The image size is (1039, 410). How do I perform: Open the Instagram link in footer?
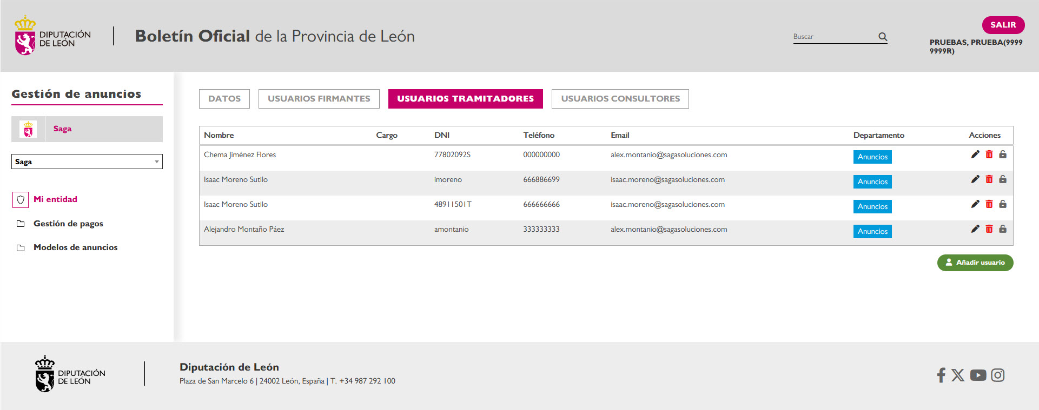point(998,375)
